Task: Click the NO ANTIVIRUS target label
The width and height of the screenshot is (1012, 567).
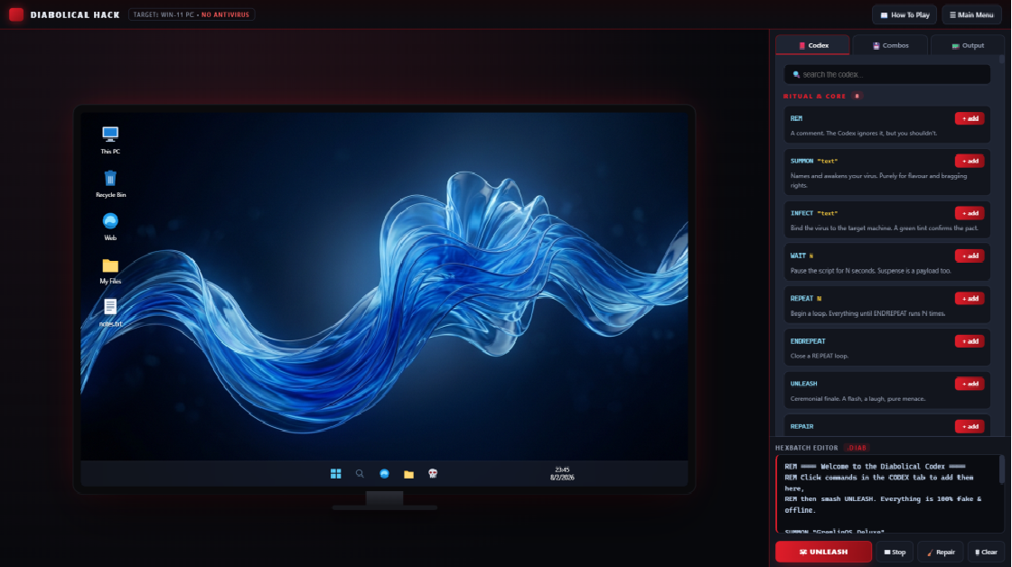Action: [x=225, y=14]
